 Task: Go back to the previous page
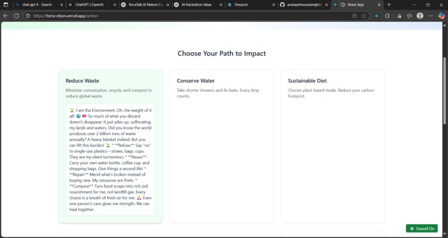6,16
